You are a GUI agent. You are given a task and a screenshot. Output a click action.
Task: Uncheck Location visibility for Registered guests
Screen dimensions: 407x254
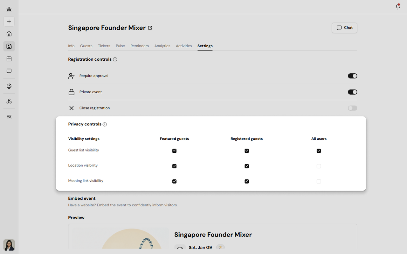click(247, 166)
